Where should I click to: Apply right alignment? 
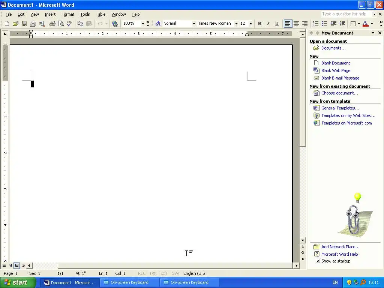(x=305, y=24)
